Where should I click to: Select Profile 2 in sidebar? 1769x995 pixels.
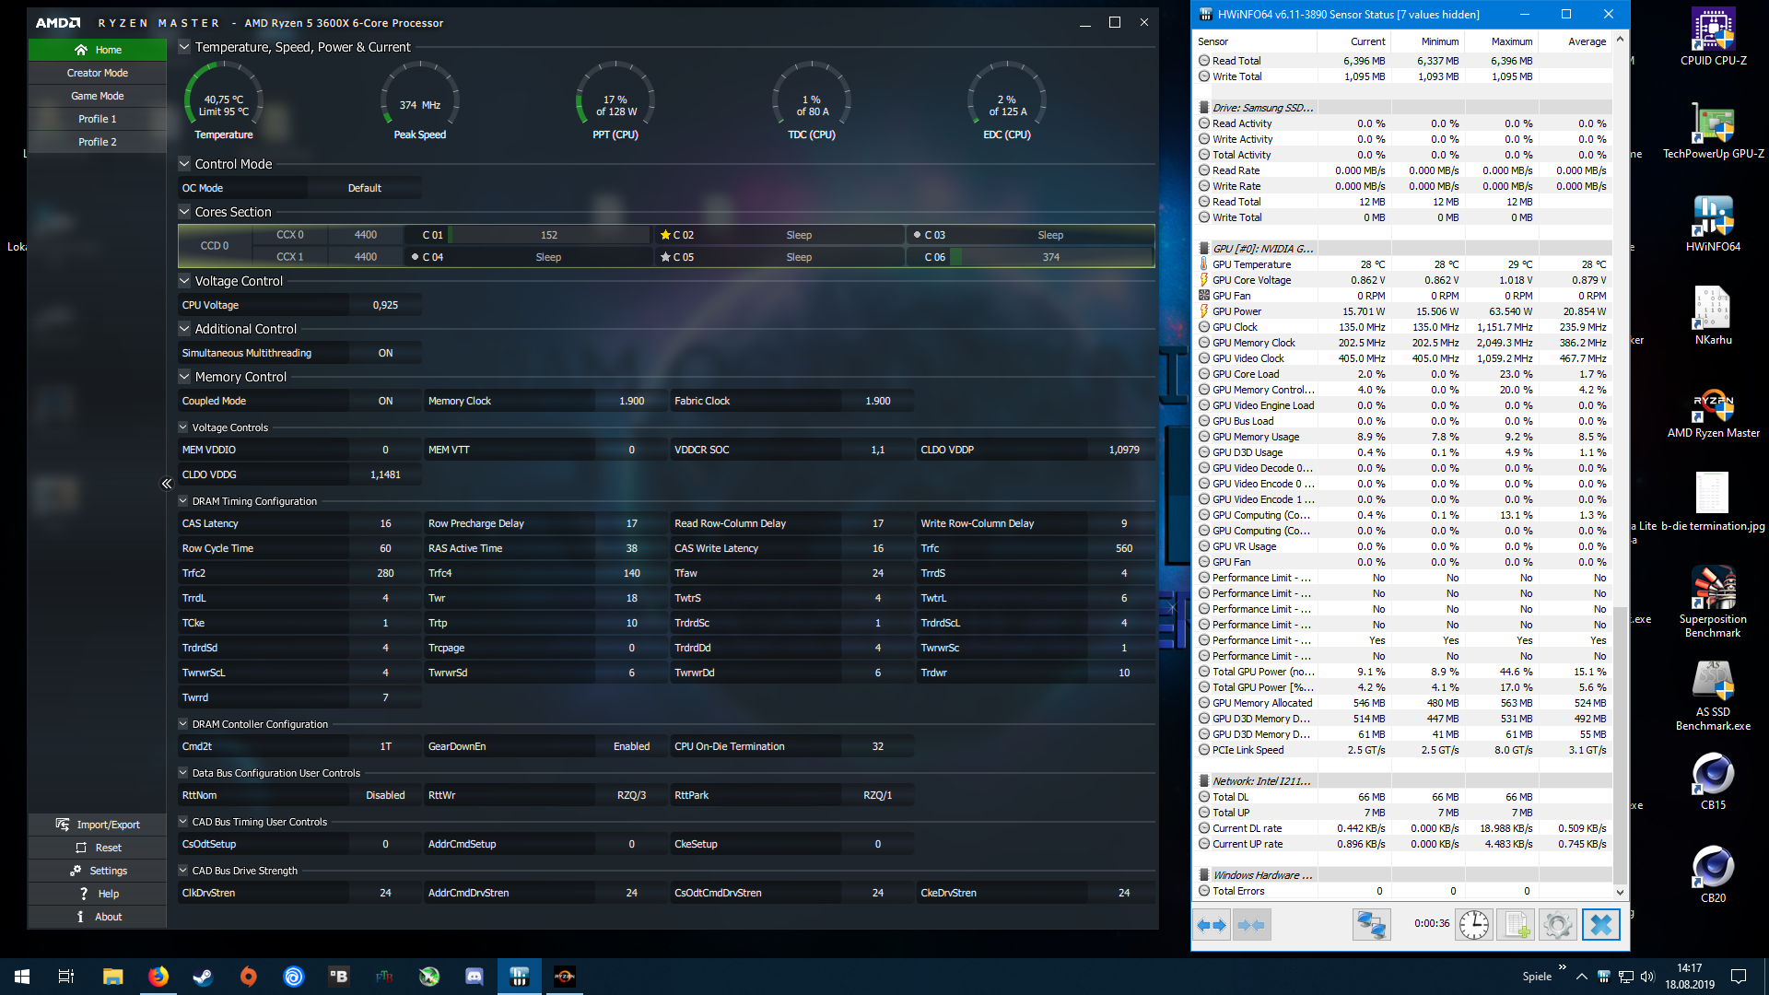[98, 142]
